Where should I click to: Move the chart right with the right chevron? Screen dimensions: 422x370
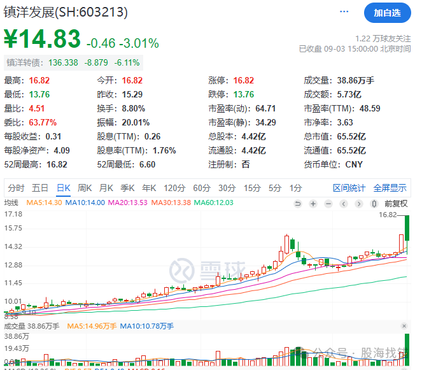click(359, 204)
